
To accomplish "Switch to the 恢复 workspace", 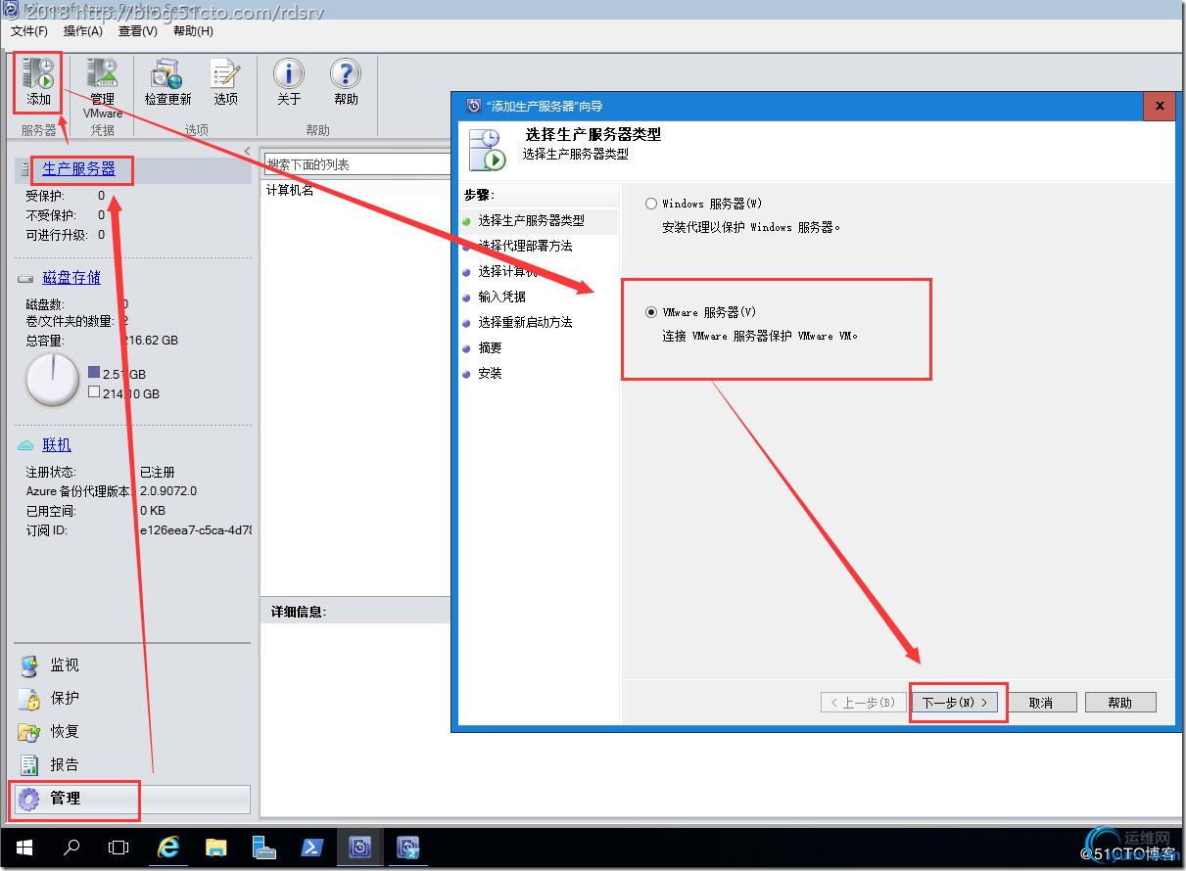I will [x=65, y=732].
